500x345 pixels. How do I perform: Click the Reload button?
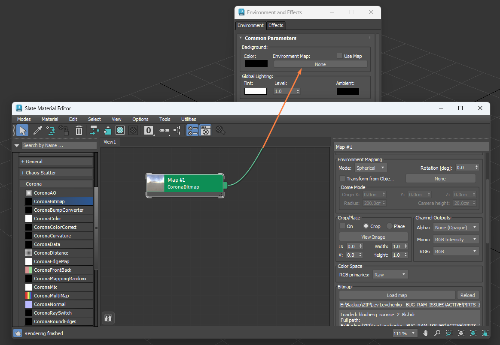point(467,295)
